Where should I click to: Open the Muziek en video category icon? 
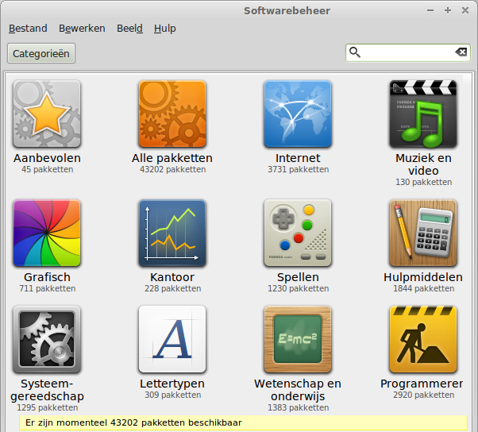pos(423,114)
